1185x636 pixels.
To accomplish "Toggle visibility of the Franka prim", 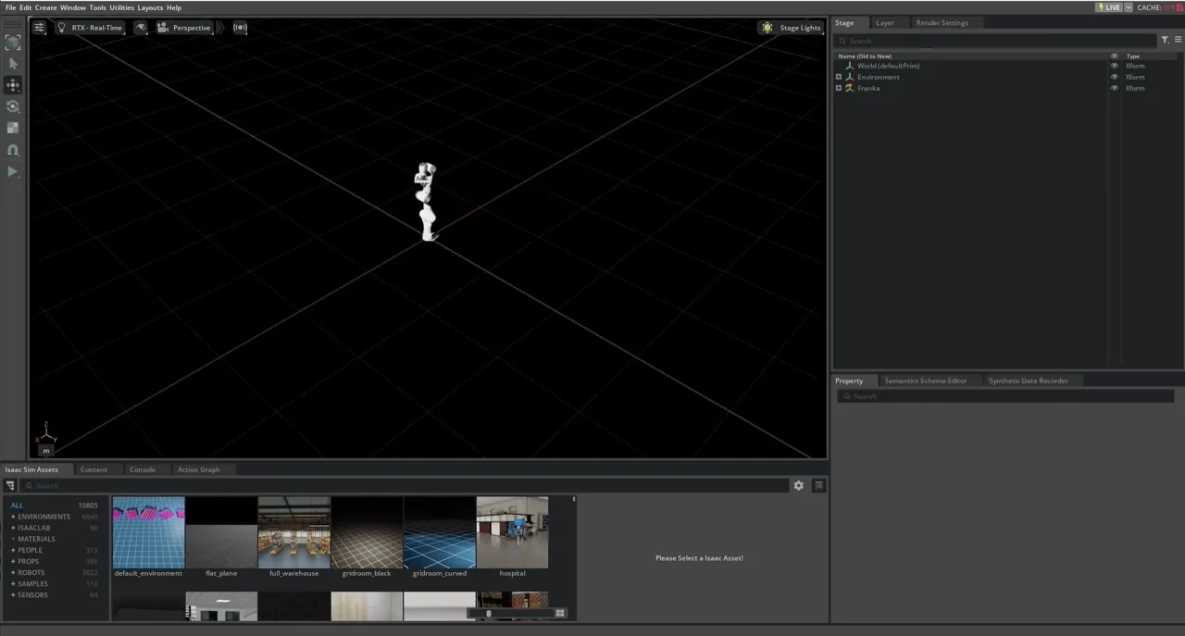I will 1115,88.
